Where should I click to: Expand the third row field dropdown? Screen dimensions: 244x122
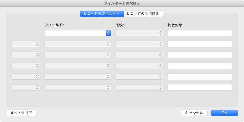78,55
